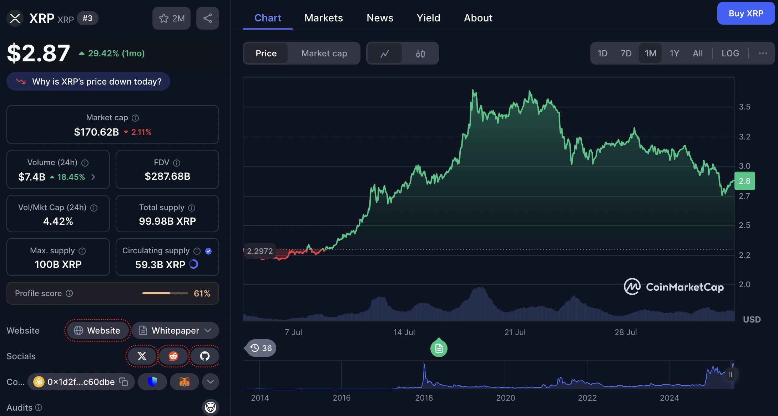Copy the XRP contract address
This screenshot has width=778, height=416.
(123, 381)
